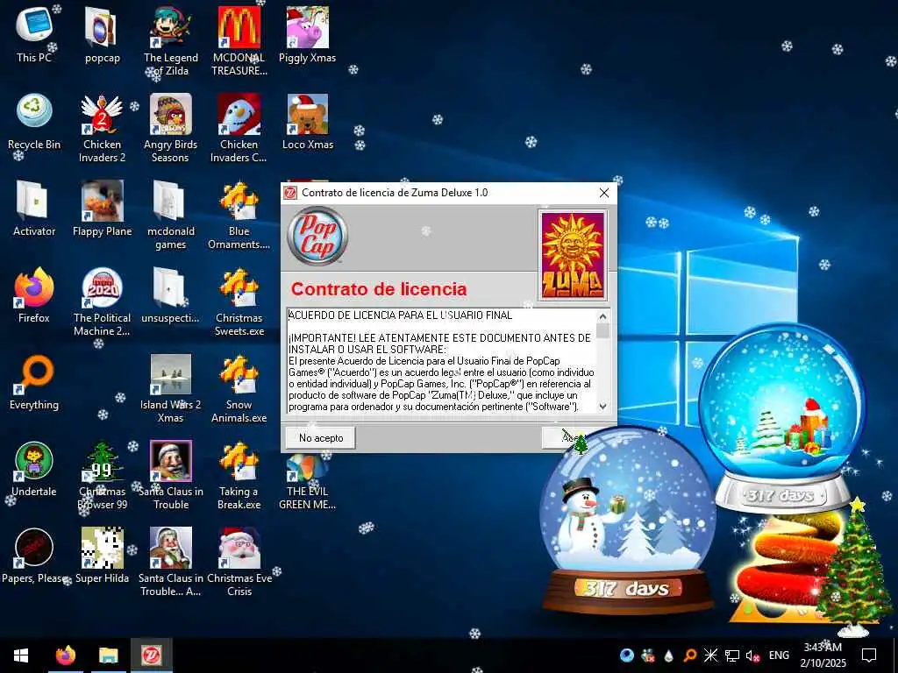Click the Zuma installer taskbar button
Screen dimensions: 898x673
pyautogui.click(x=151, y=655)
